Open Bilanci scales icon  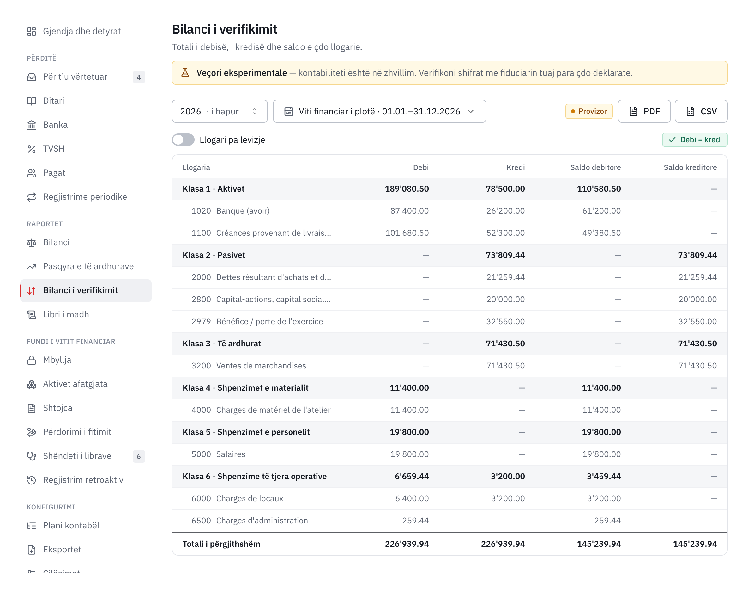click(x=32, y=242)
